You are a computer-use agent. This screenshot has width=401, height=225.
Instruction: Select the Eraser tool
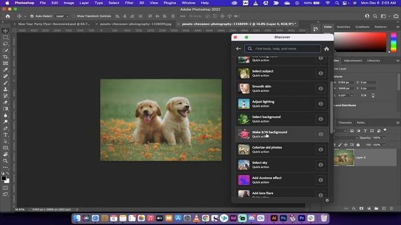pyautogui.click(x=6, y=102)
